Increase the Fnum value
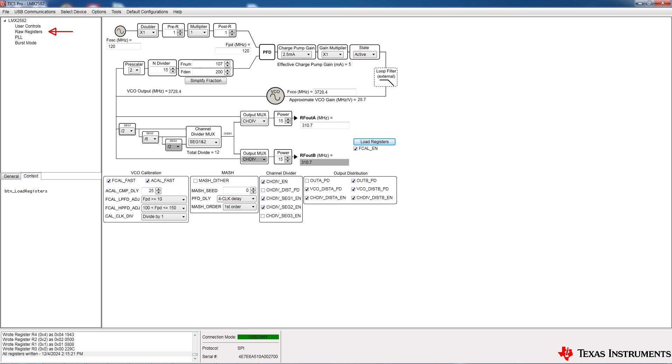 [227, 62]
